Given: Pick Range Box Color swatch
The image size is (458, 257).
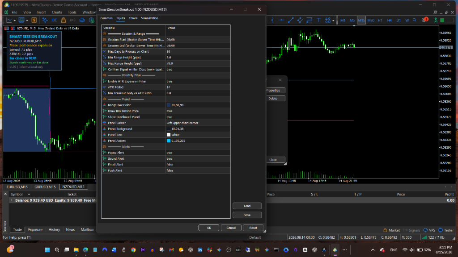Looking at the screenshot, I should point(169,105).
